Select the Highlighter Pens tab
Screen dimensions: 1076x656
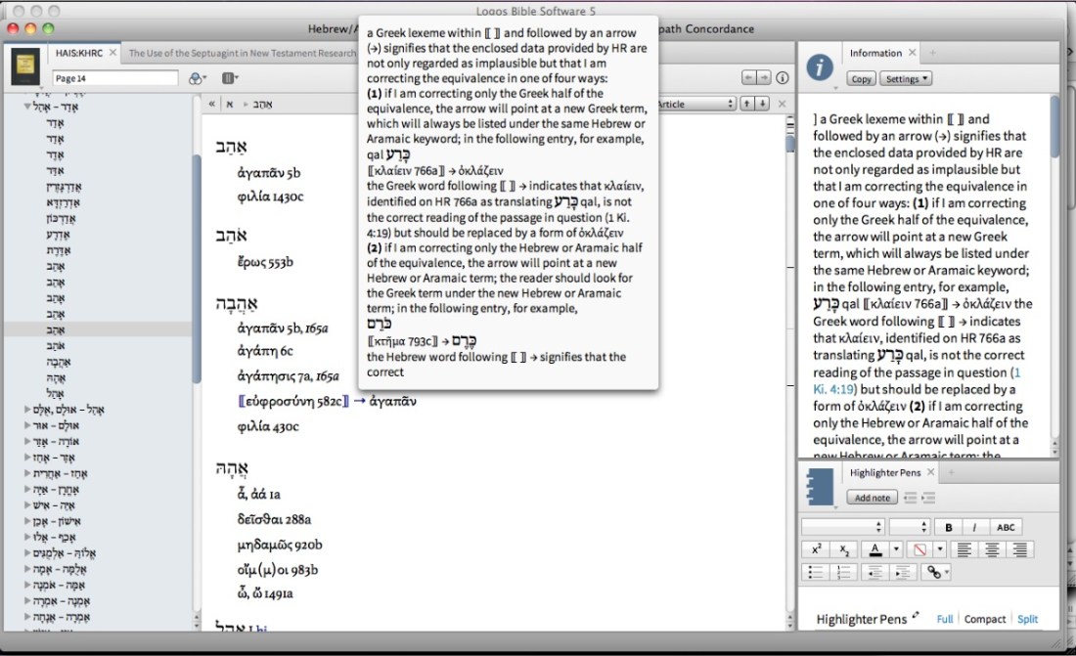pyautogui.click(x=884, y=473)
